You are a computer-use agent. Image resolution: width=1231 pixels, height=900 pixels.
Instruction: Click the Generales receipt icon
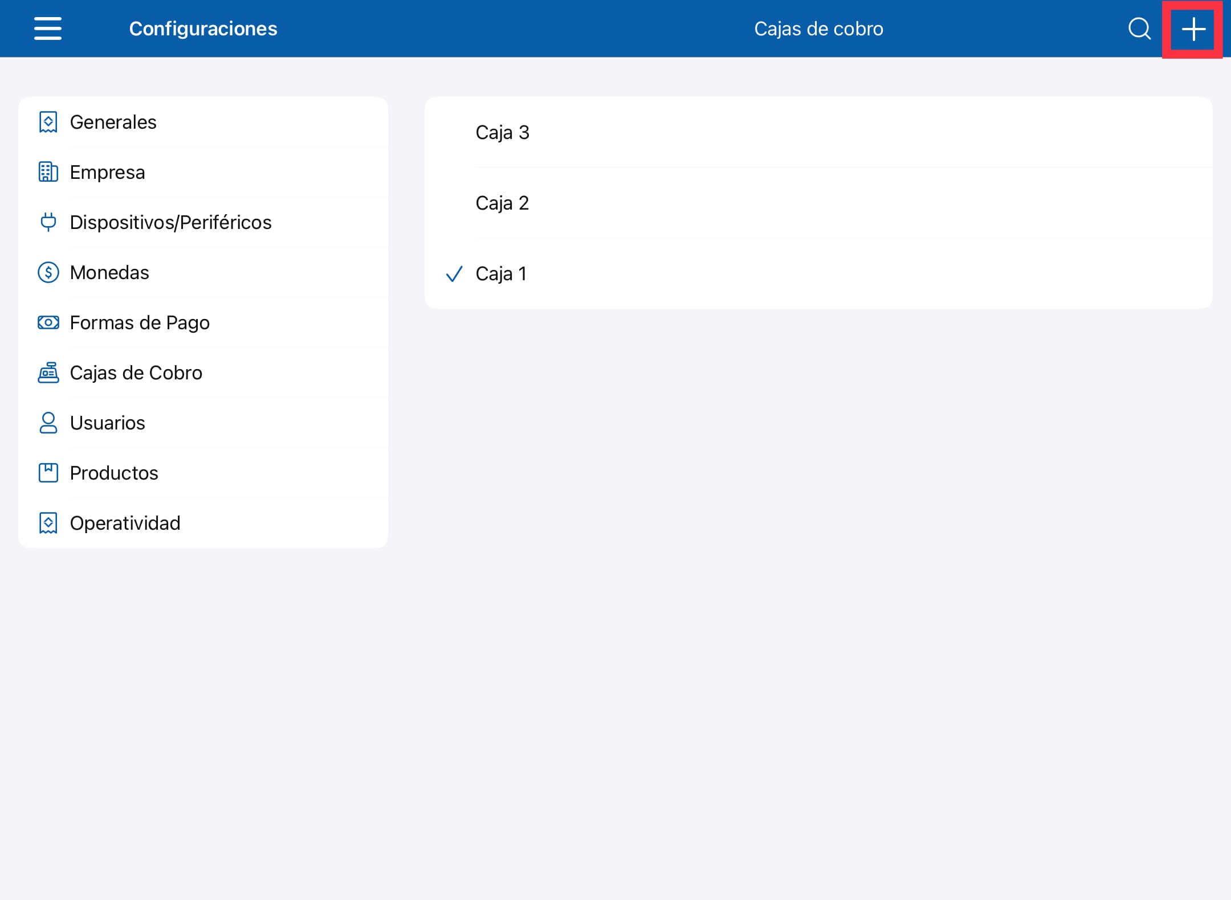click(x=48, y=122)
